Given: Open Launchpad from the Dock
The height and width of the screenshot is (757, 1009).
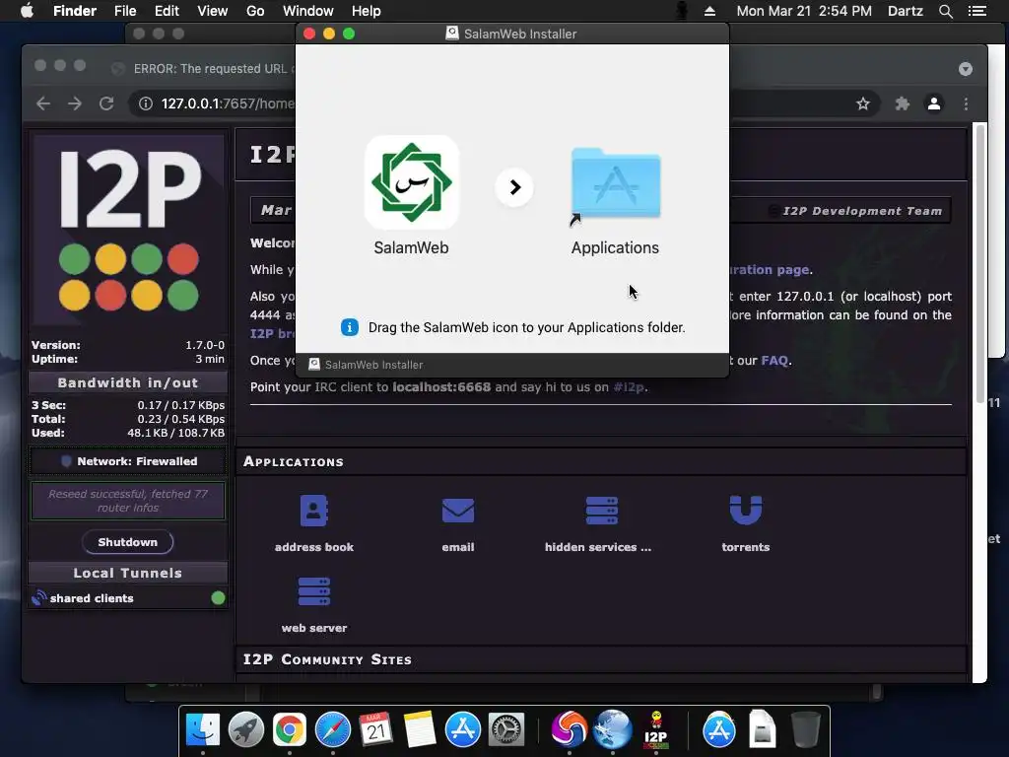Looking at the screenshot, I should coord(245,729).
